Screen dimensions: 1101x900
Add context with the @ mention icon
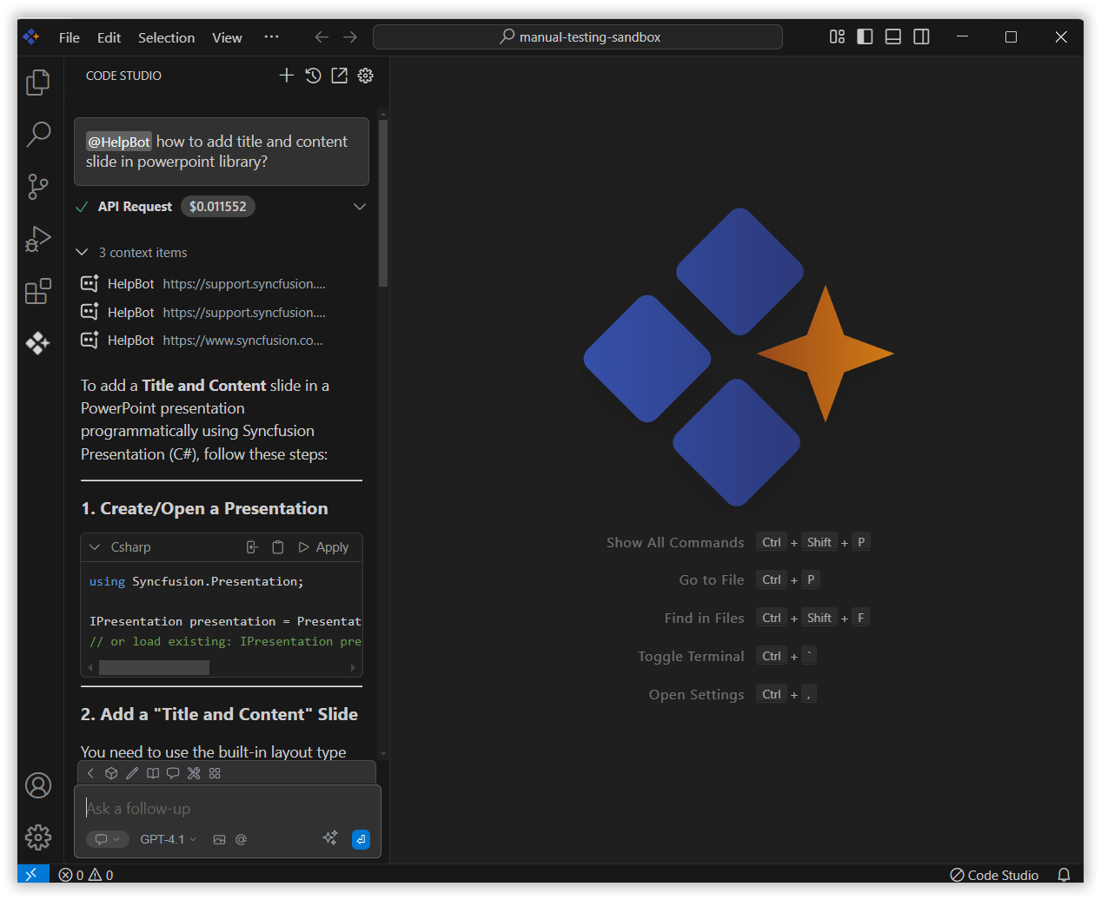tap(242, 839)
